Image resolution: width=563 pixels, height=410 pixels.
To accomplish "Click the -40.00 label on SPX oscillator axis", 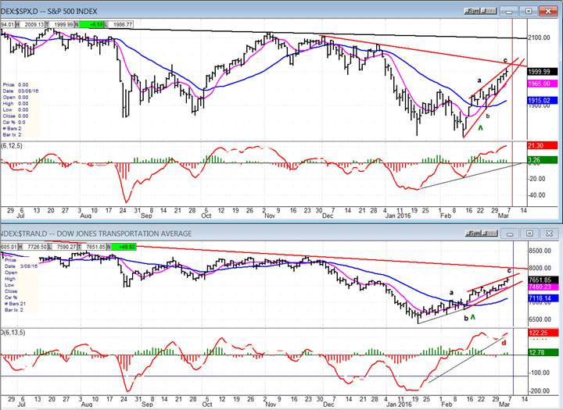I will pyautogui.click(x=537, y=195).
